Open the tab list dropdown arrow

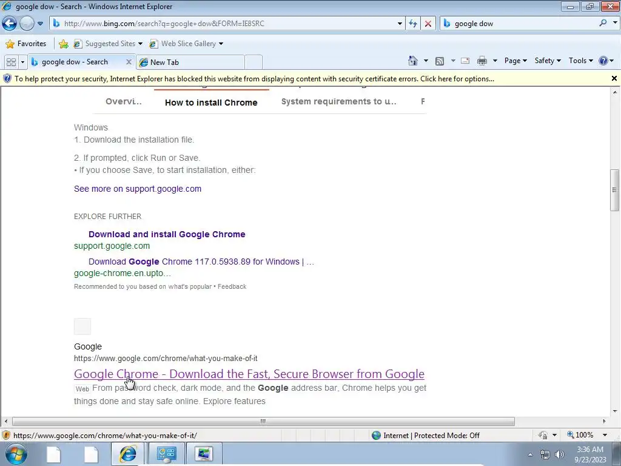tap(22, 62)
